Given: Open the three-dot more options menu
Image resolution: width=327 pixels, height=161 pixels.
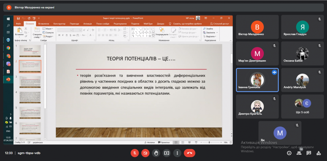Looking at the screenshot, I should coord(177,153).
